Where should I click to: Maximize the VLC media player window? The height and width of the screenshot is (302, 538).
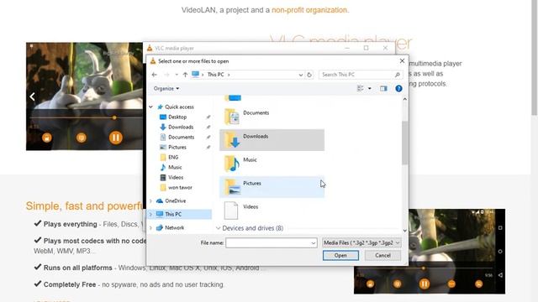tap(367, 48)
